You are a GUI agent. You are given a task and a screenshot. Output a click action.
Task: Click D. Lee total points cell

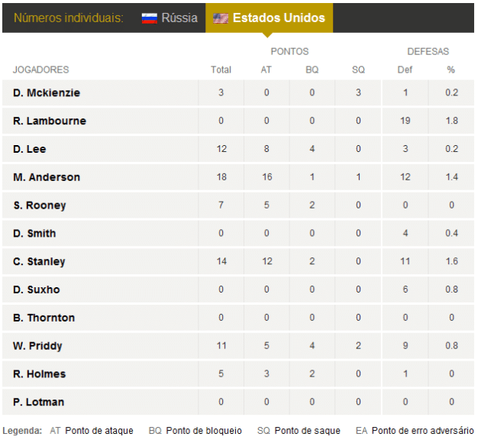(221, 149)
